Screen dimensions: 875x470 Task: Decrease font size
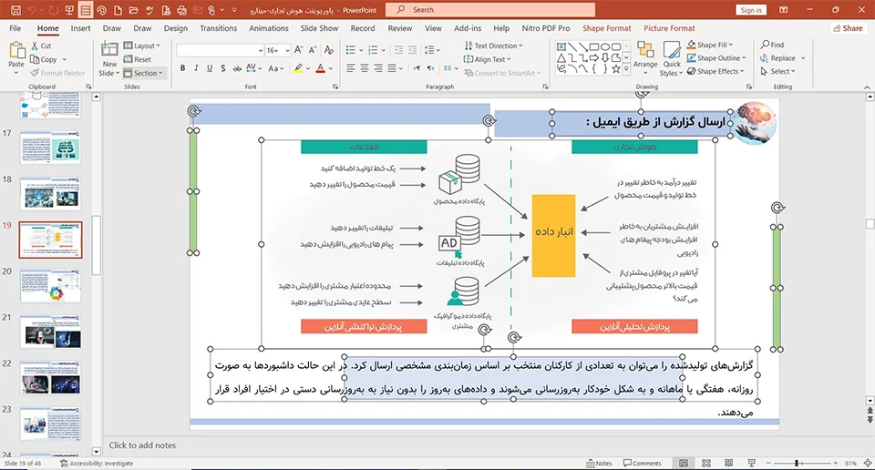[313, 50]
